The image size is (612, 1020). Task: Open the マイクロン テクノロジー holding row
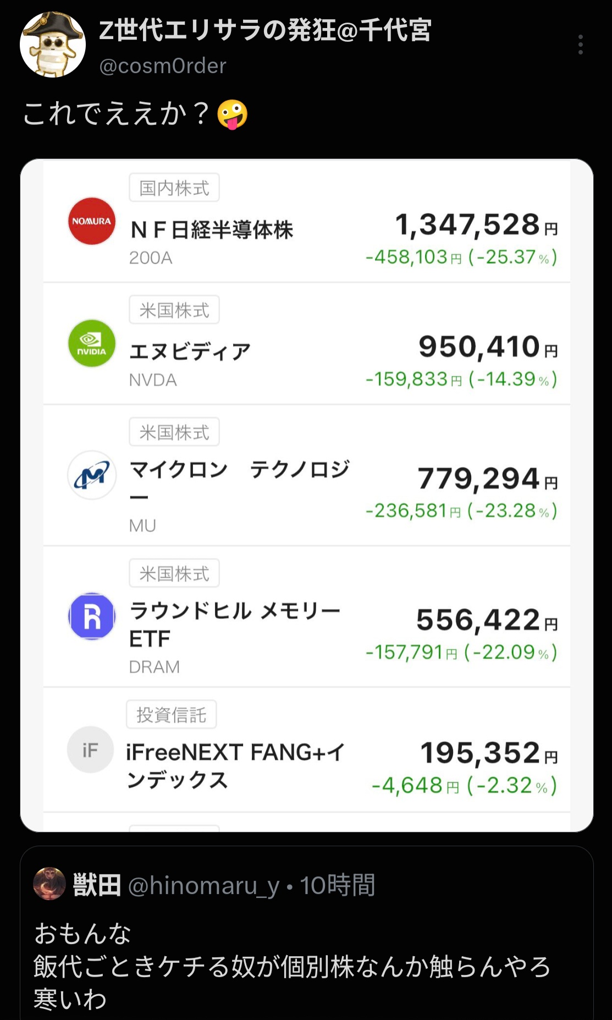point(306,475)
